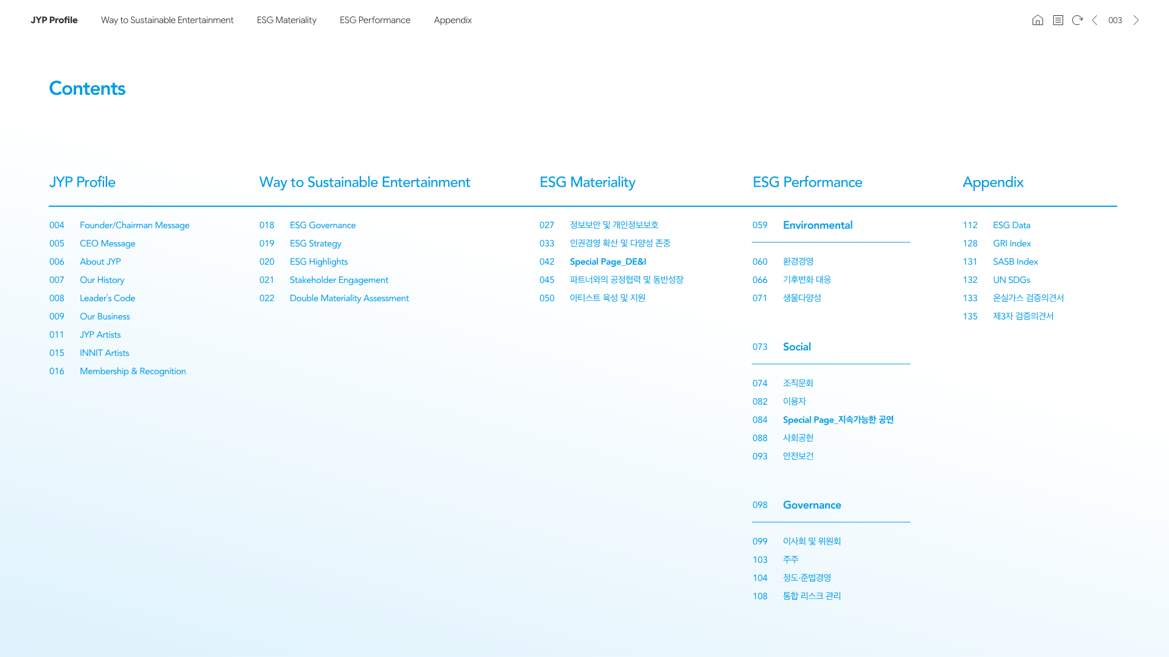Image resolution: width=1169 pixels, height=657 pixels.
Task: Open the contents list icon
Action: [x=1058, y=20]
